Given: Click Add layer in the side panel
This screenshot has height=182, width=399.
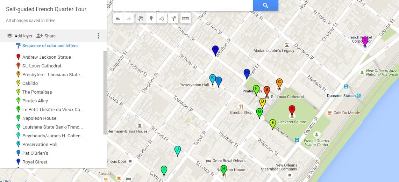Looking at the screenshot, I should [x=20, y=36].
